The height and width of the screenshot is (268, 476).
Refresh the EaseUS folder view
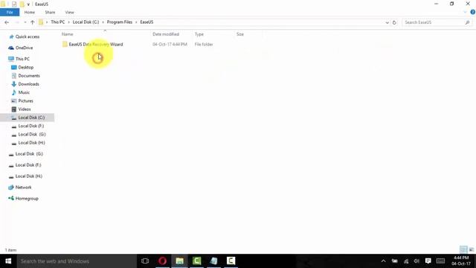click(x=394, y=22)
